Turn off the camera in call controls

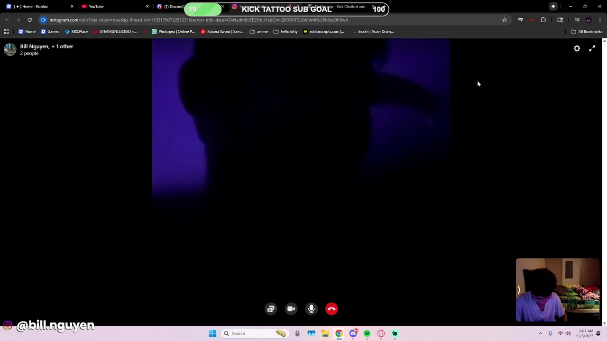[x=291, y=309]
